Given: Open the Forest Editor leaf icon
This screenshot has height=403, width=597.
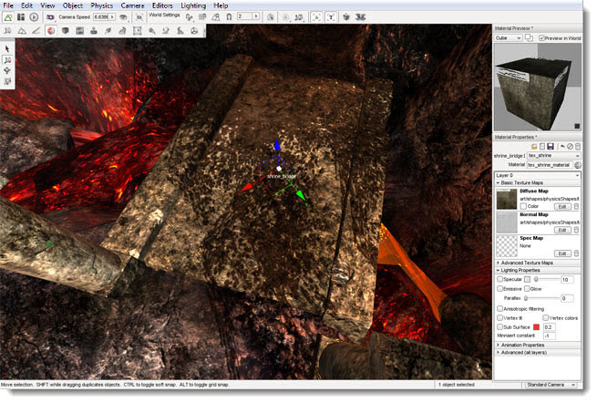Looking at the screenshot, I should (108, 31).
